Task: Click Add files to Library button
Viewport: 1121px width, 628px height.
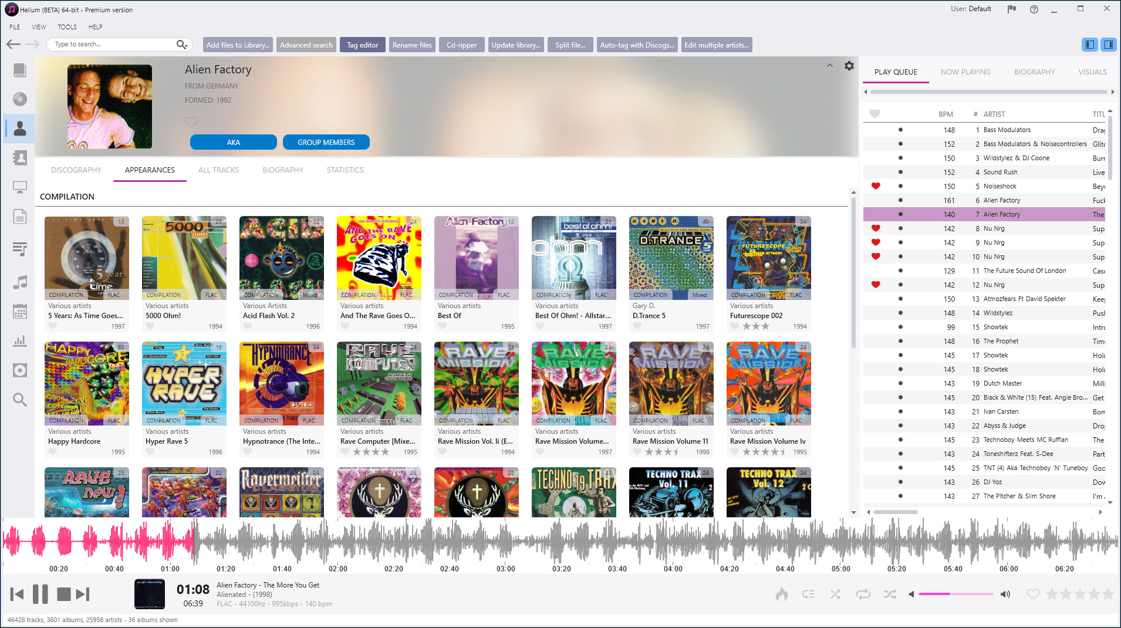Action: click(x=238, y=45)
